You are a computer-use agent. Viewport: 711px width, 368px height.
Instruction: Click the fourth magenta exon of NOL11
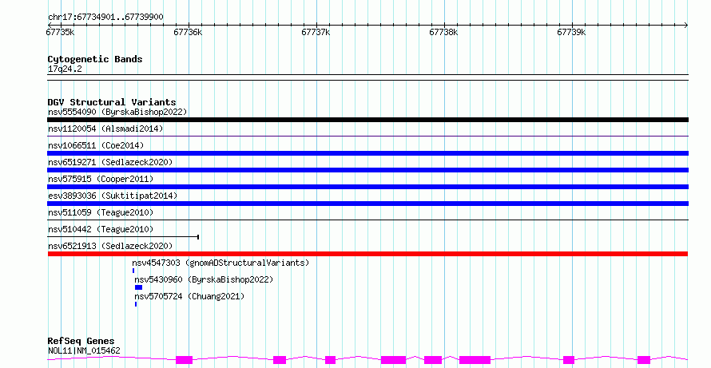click(x=394, y=360)
